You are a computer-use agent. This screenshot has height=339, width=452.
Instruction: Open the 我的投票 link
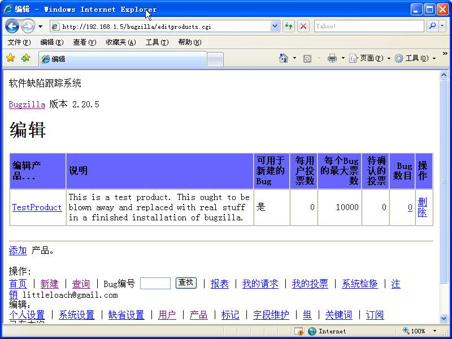pyautogui.click(x=310, y=284)
